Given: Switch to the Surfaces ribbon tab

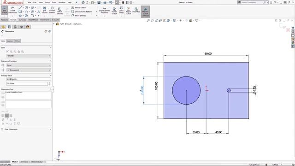Looking at the screenshot, I should [x=22, y=20].
